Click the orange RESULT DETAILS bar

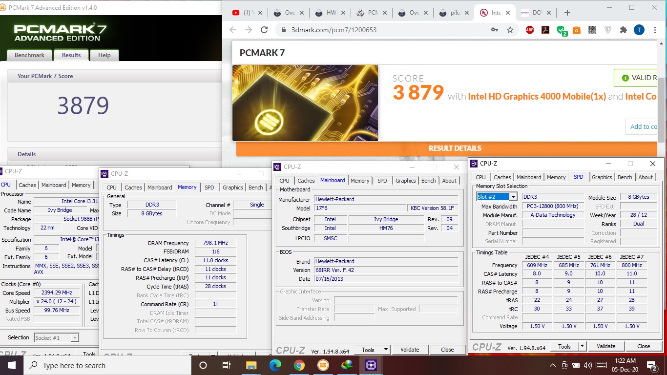[x=447, y=148]
